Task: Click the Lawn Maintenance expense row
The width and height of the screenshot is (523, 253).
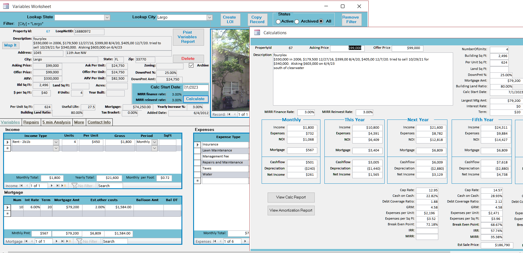Action: pos(225,151)
